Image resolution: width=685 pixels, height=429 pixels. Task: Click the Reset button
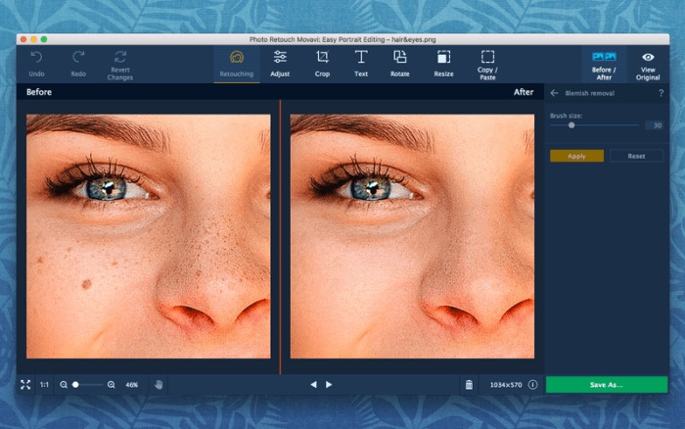pyautogui.click(x=636, y=156)
